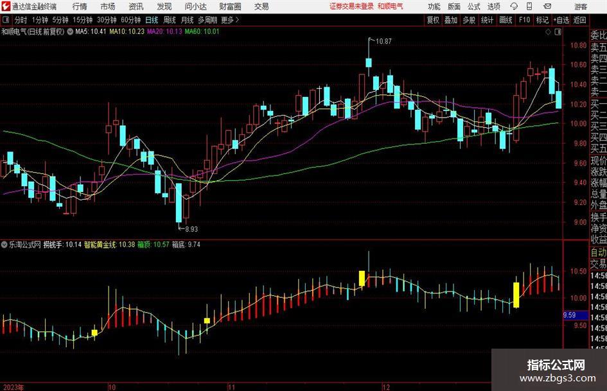
Task: Open the customer service headset icon
Action: pos(514,6)
